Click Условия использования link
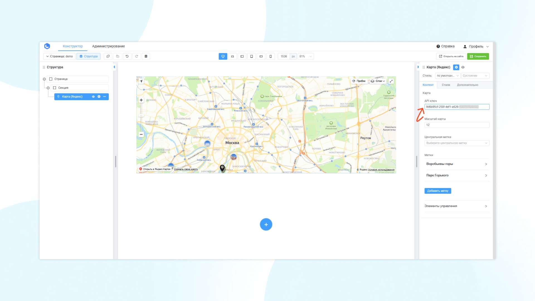535x301 pixels. pos(381,169)
